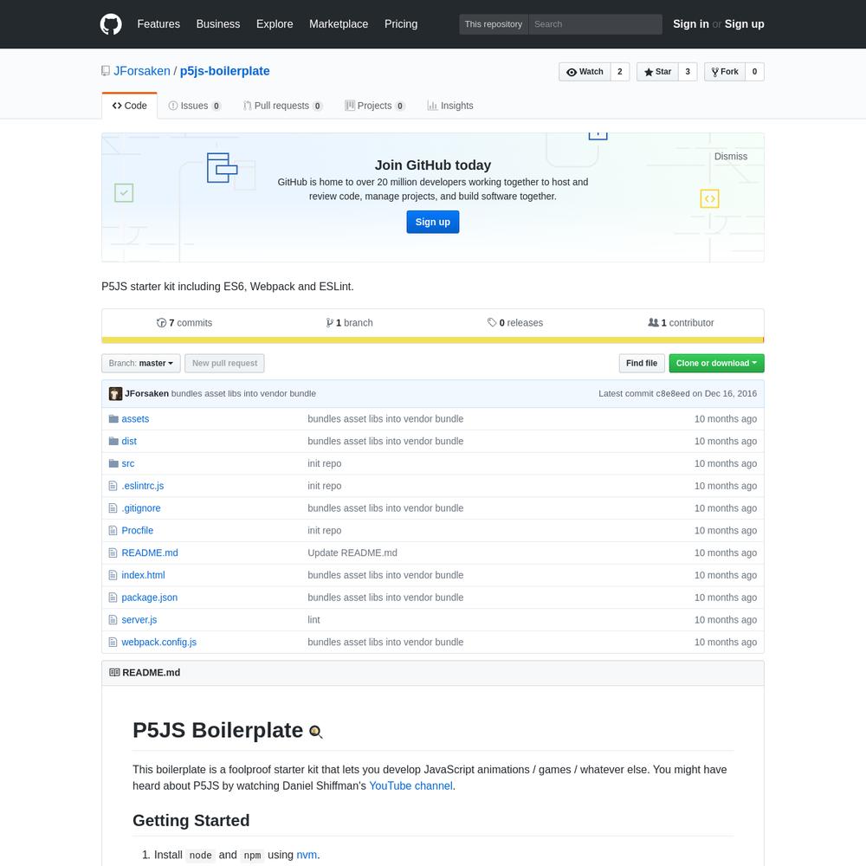Click the .gitignore file icon
Viewport: 866px width, 866px height.
pos(113,508)
